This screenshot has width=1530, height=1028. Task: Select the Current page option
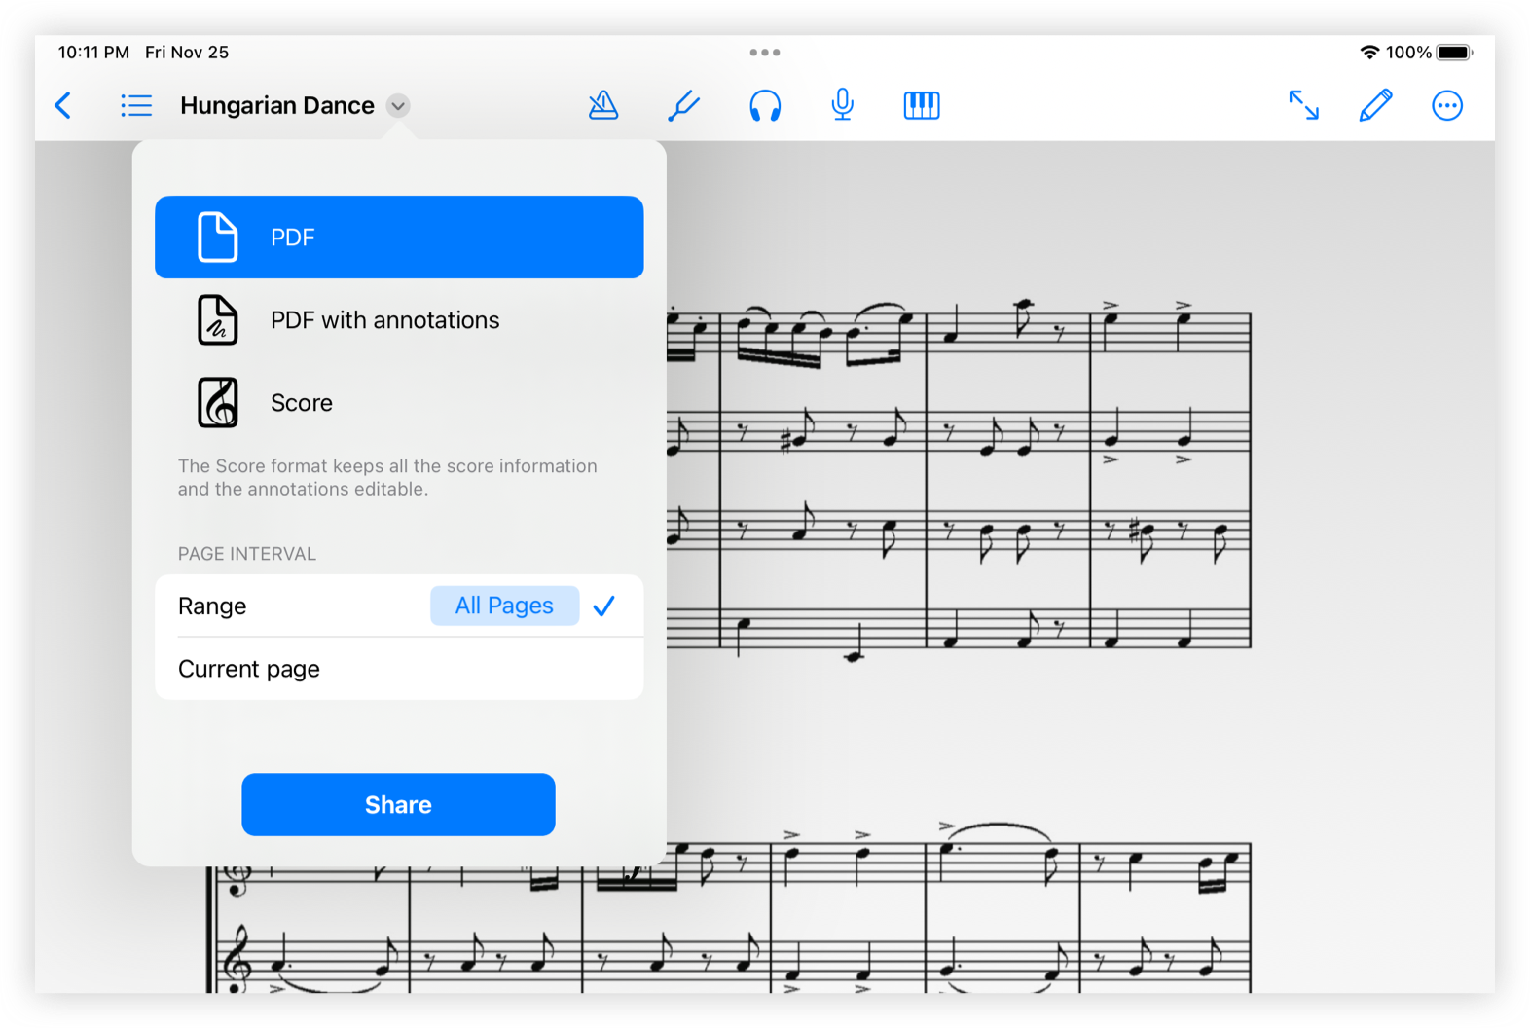pos(399,669)
